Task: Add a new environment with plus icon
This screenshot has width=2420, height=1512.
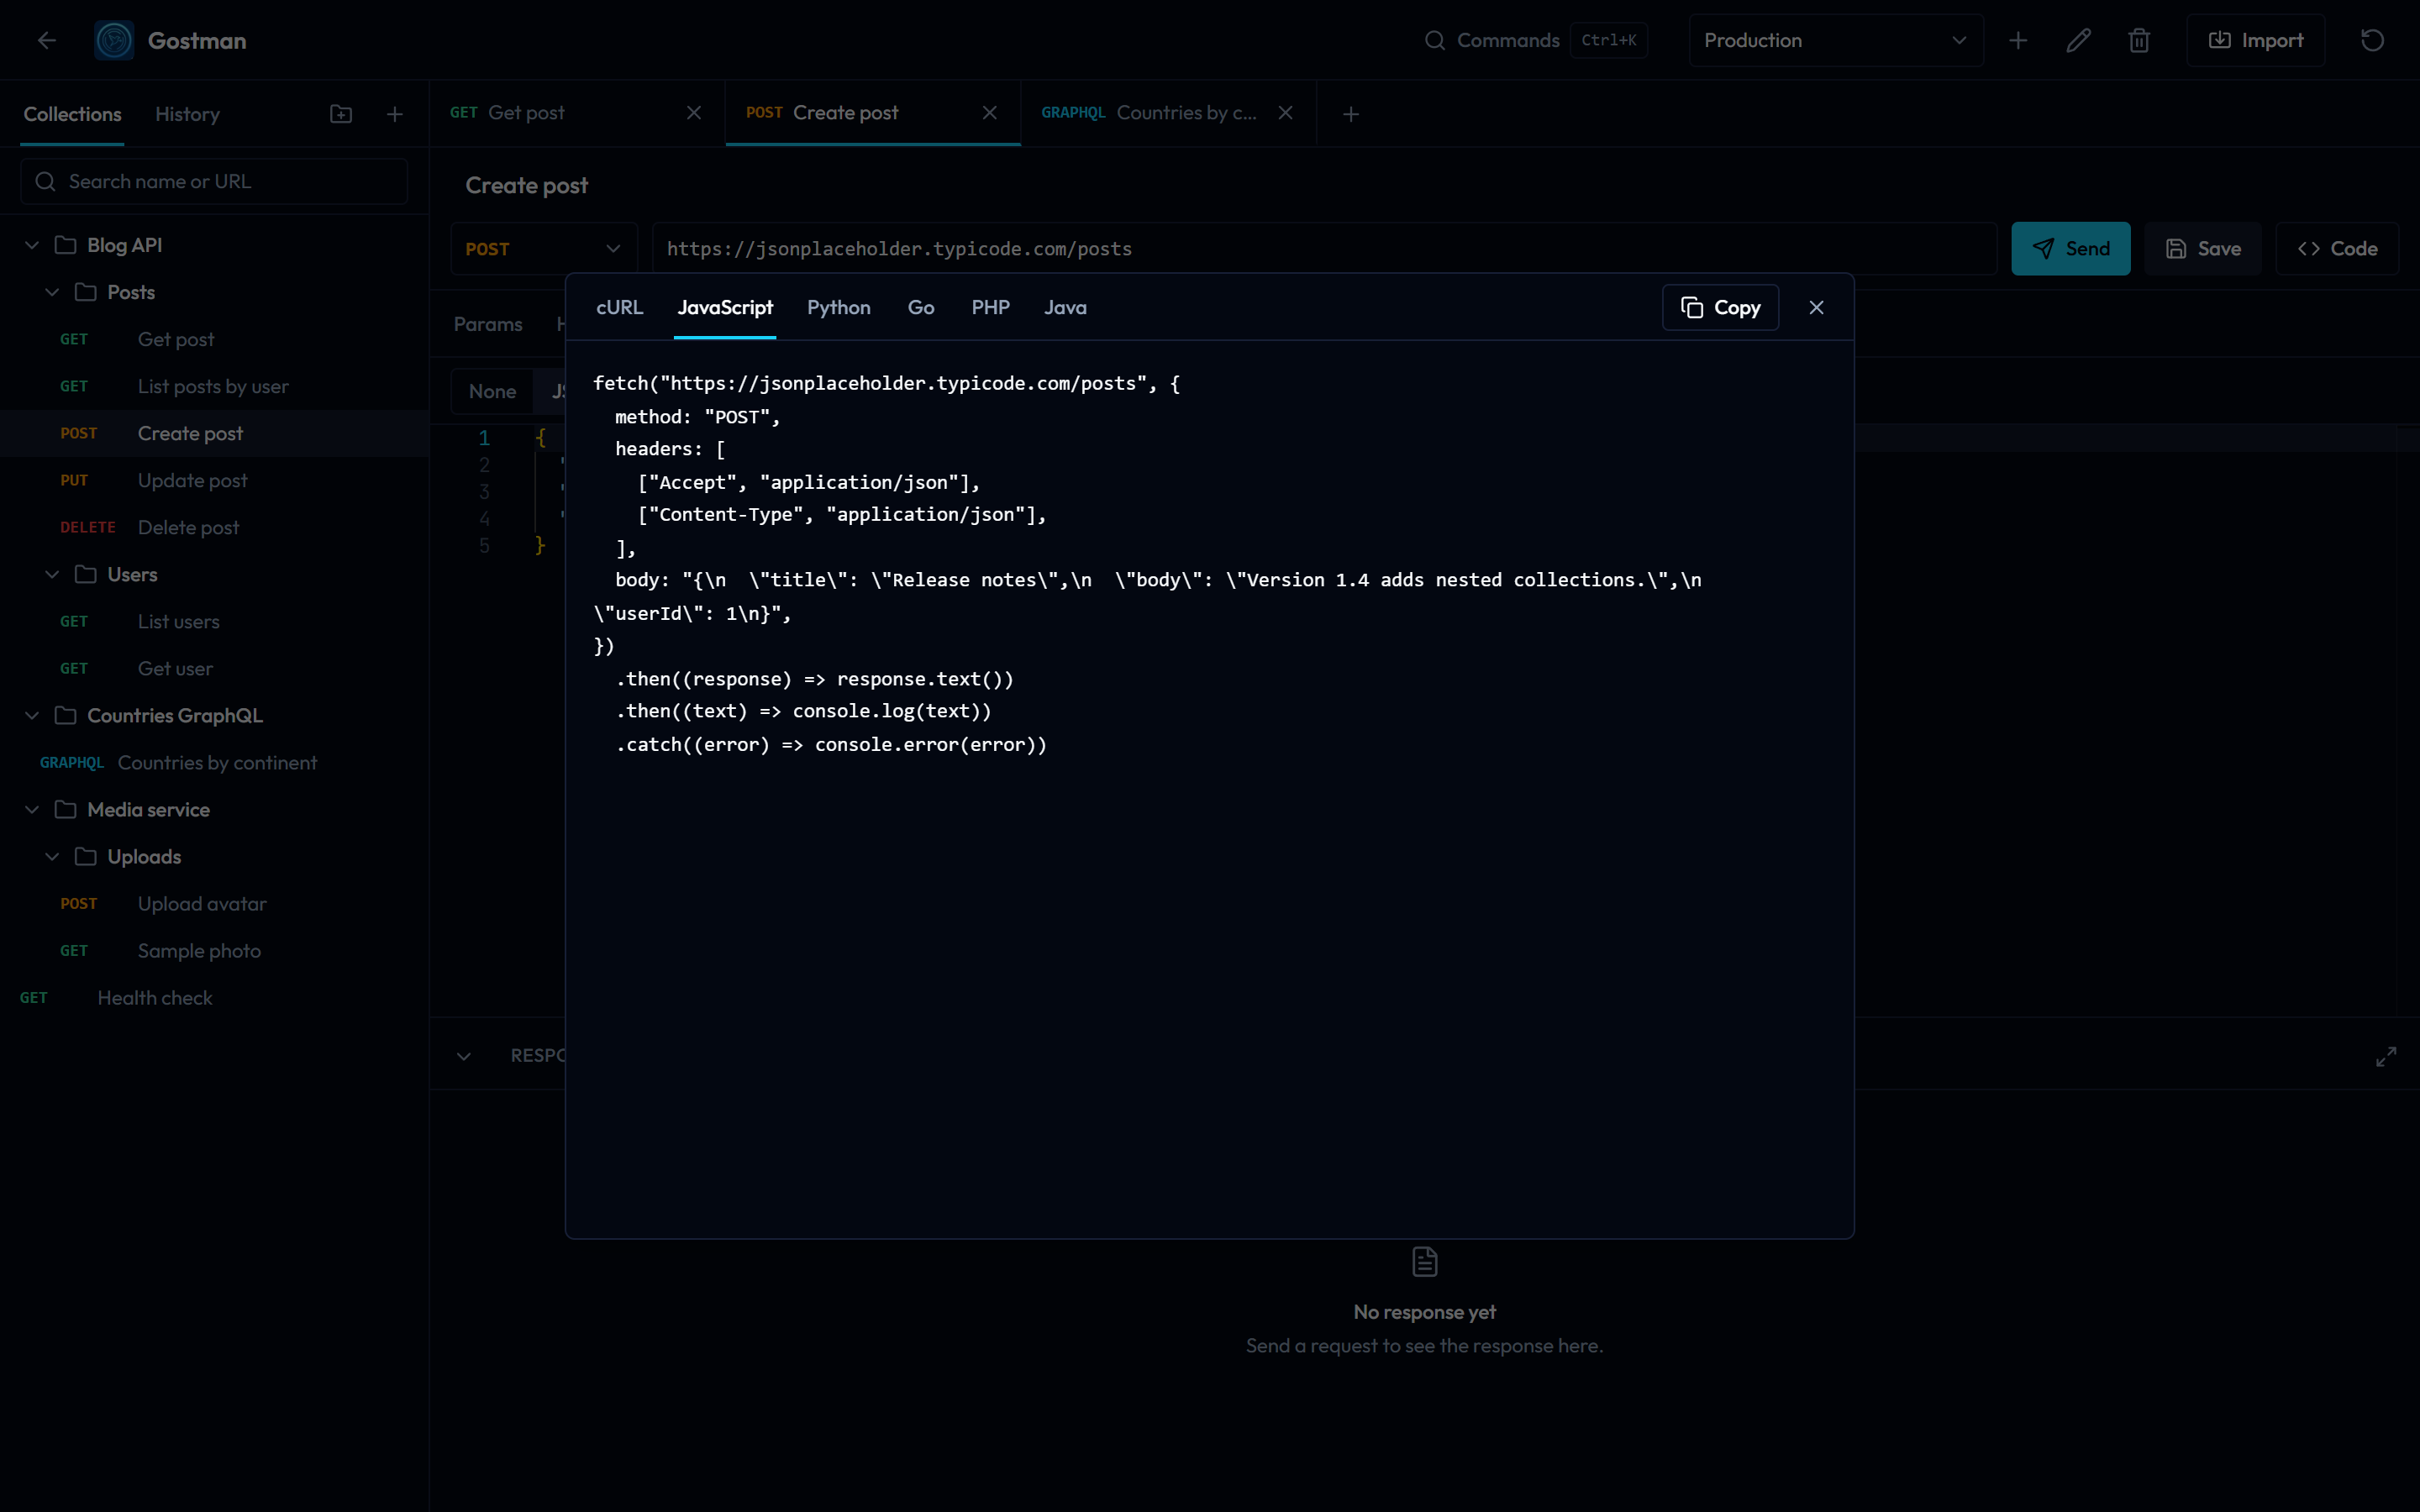Action: (2018, 40)
